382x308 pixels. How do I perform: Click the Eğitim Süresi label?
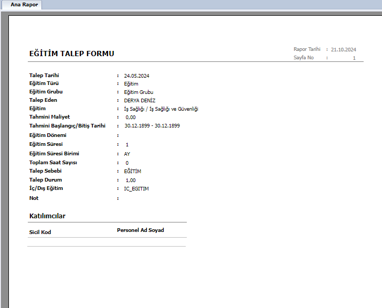46,144
